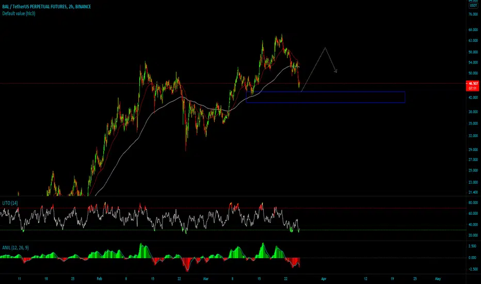Click the bar countdown timer 07:11
Viewport: 481px width, 284px height.
pyautogui.click(x=472, y=88)
